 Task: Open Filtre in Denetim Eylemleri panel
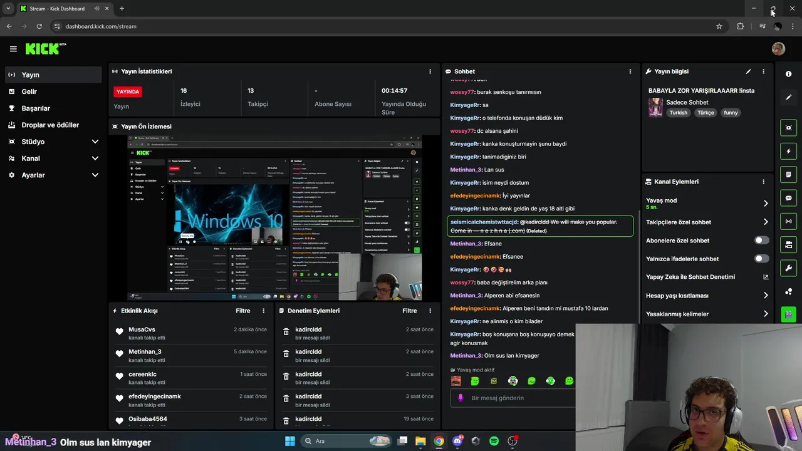click(x=409, y=311)
